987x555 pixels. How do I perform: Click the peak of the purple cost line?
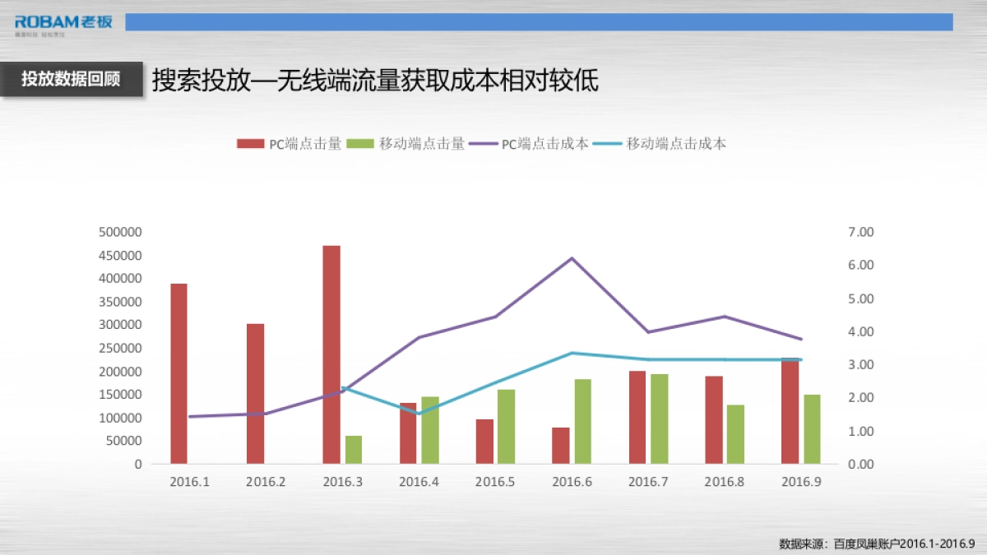click(571, 258)
